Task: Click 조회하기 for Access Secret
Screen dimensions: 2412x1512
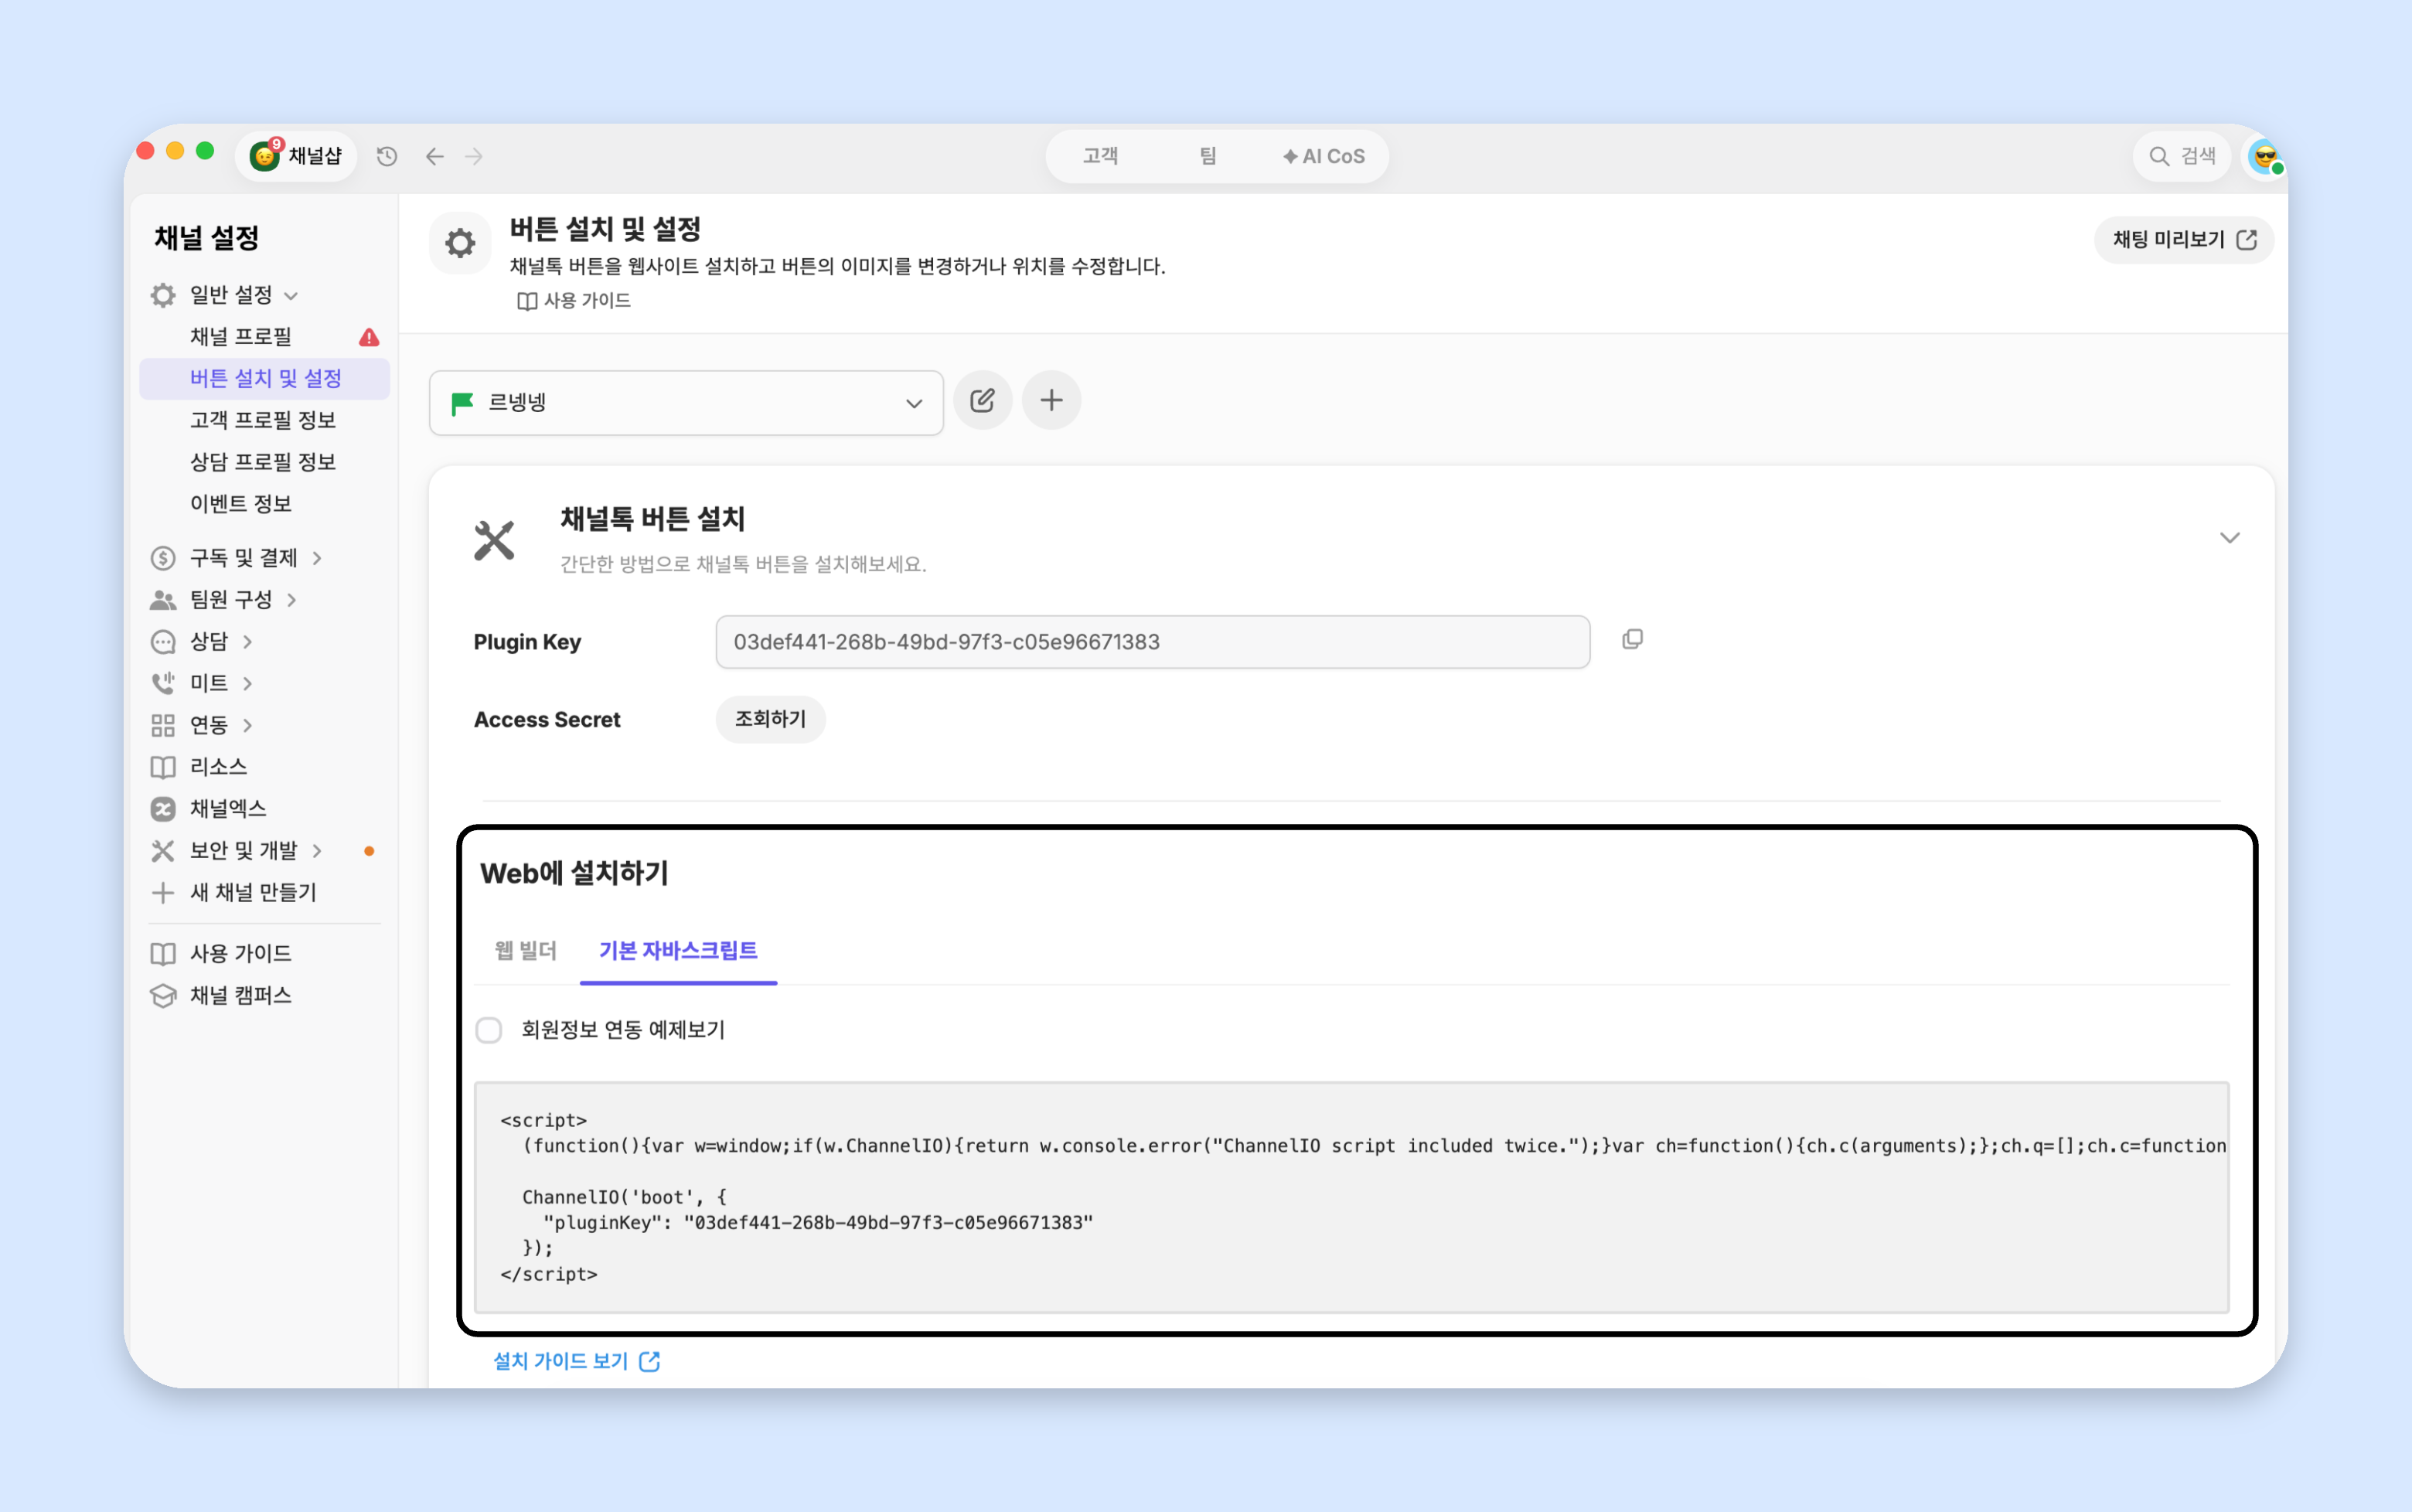Action: coord(770,719)
